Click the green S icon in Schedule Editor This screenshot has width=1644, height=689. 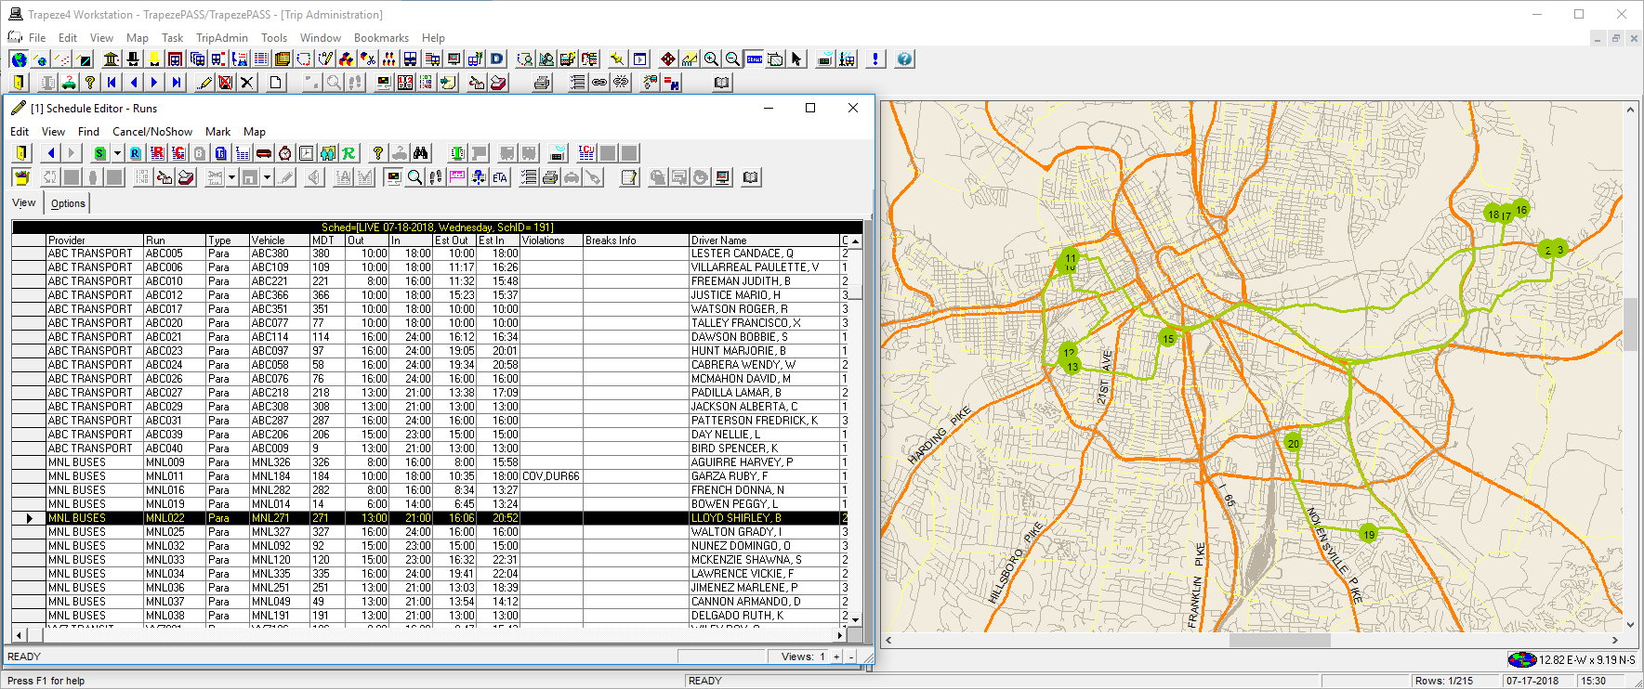coord(99,153)
